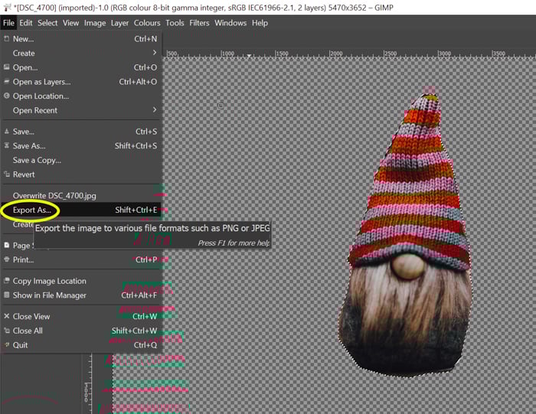
Task: Open the View menu
Action: pos(70,23)
